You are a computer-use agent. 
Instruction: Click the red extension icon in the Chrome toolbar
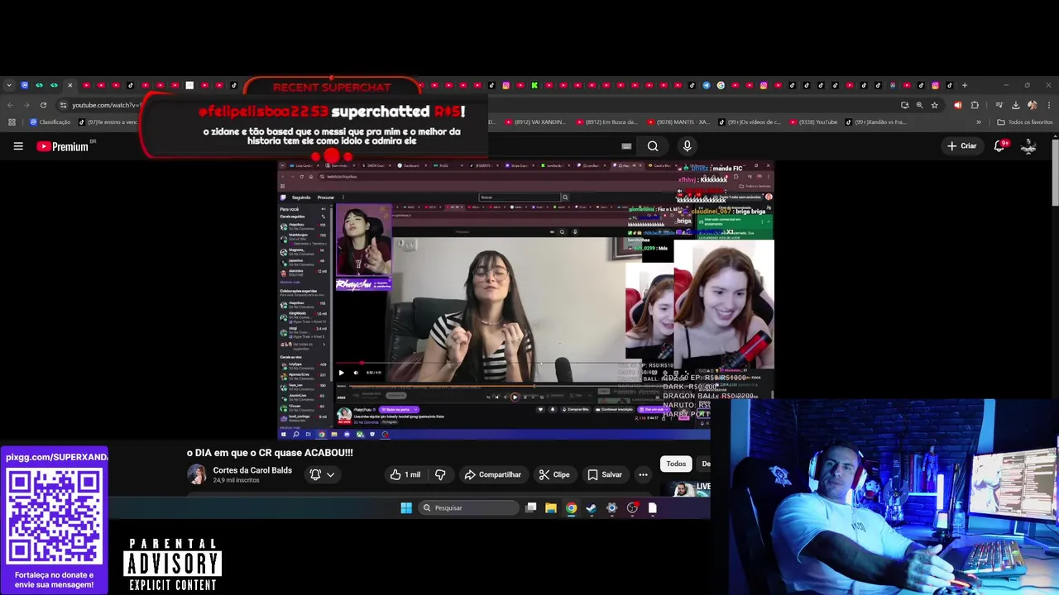957,105
